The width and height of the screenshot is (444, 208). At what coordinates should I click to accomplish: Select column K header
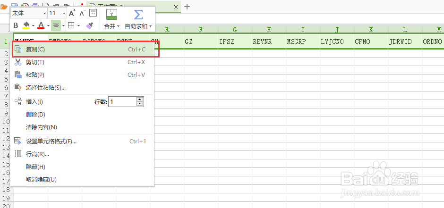pyautogui.click(x=371, y=29)
